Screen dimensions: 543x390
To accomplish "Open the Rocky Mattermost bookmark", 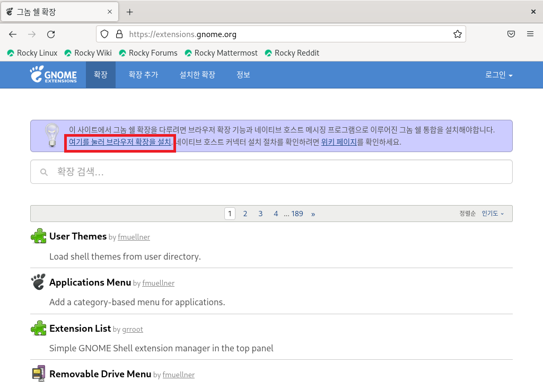I will [221, 53].
